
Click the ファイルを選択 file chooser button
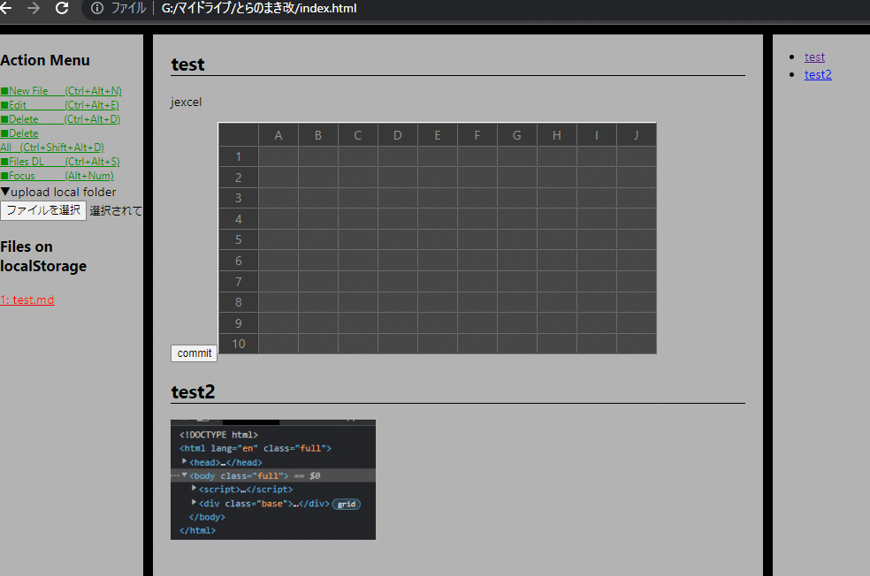tap(43, 210)
